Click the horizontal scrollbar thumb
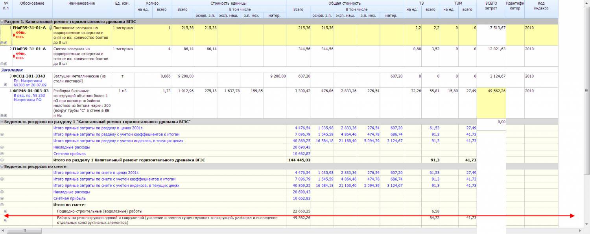Screen dimensions: 590x234 [24, 230]
